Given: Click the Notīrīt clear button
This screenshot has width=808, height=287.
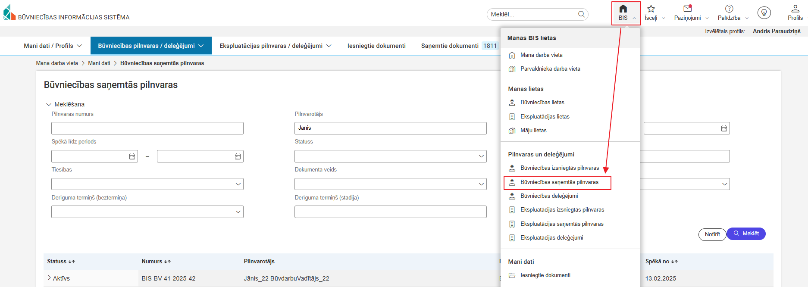Looking at the screenshot, I should click(712, 234).
